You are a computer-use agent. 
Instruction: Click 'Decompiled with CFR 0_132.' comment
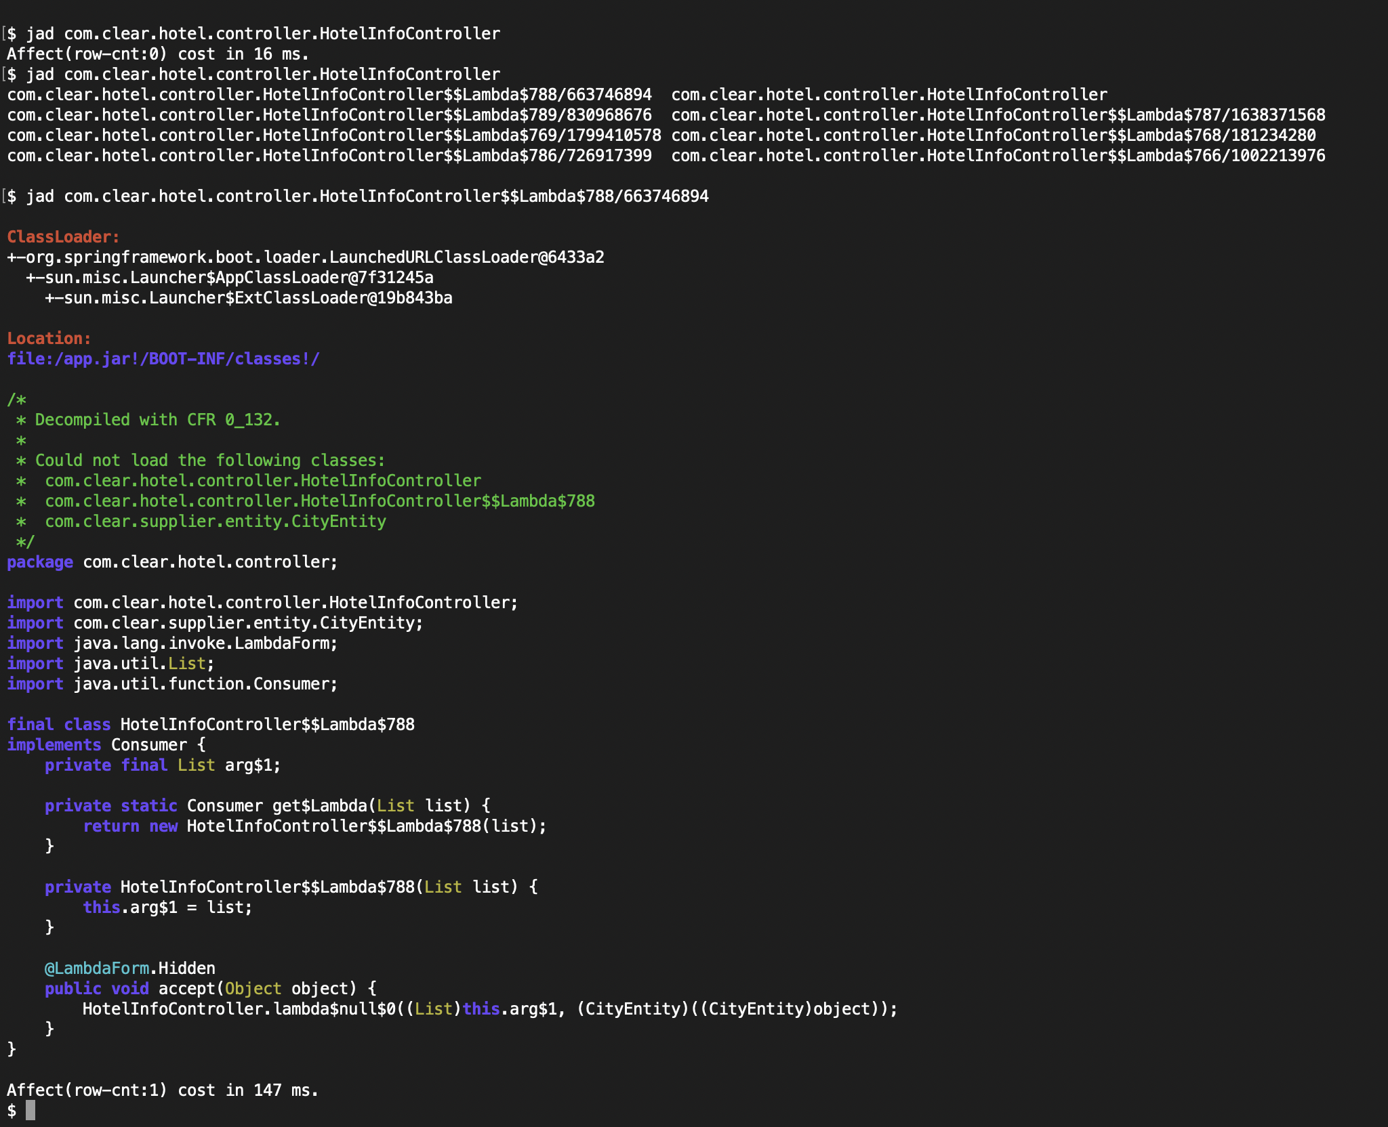[x=157, y=420]
